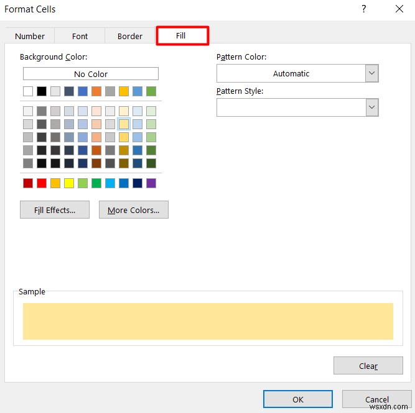Choose the orange theme color in top row
Viewport: 415px width, 413px height.
(x=96, y=91)
